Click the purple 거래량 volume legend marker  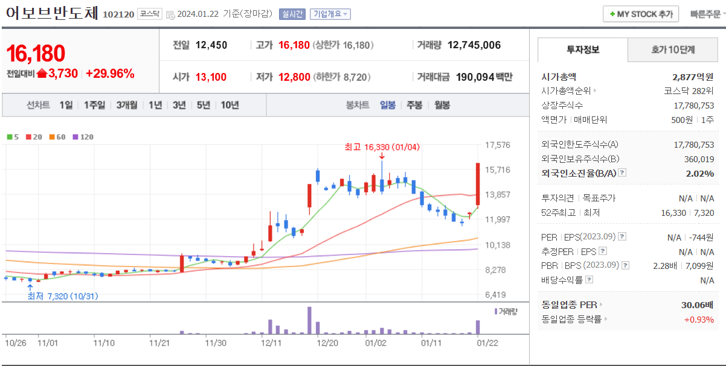click(496, 311)
